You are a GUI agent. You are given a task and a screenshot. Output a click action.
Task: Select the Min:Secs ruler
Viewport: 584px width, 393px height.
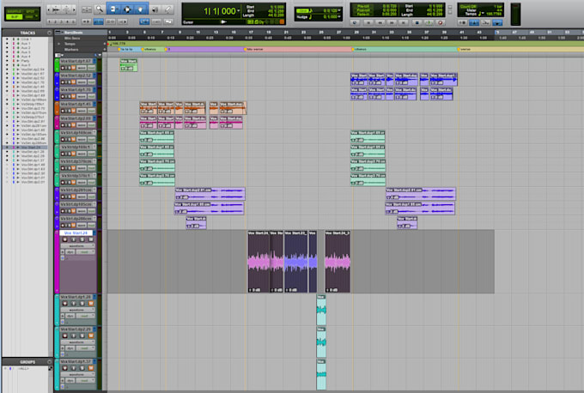click(x=72, y=39)
